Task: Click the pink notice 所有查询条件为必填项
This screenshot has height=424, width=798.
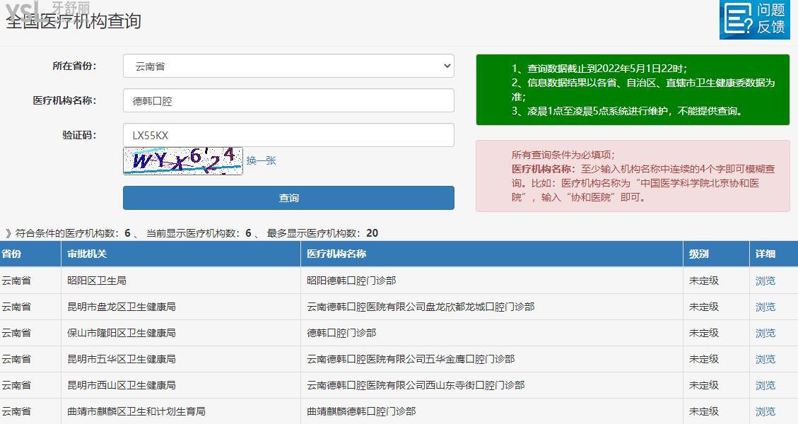Action: (x=633, y=176)
